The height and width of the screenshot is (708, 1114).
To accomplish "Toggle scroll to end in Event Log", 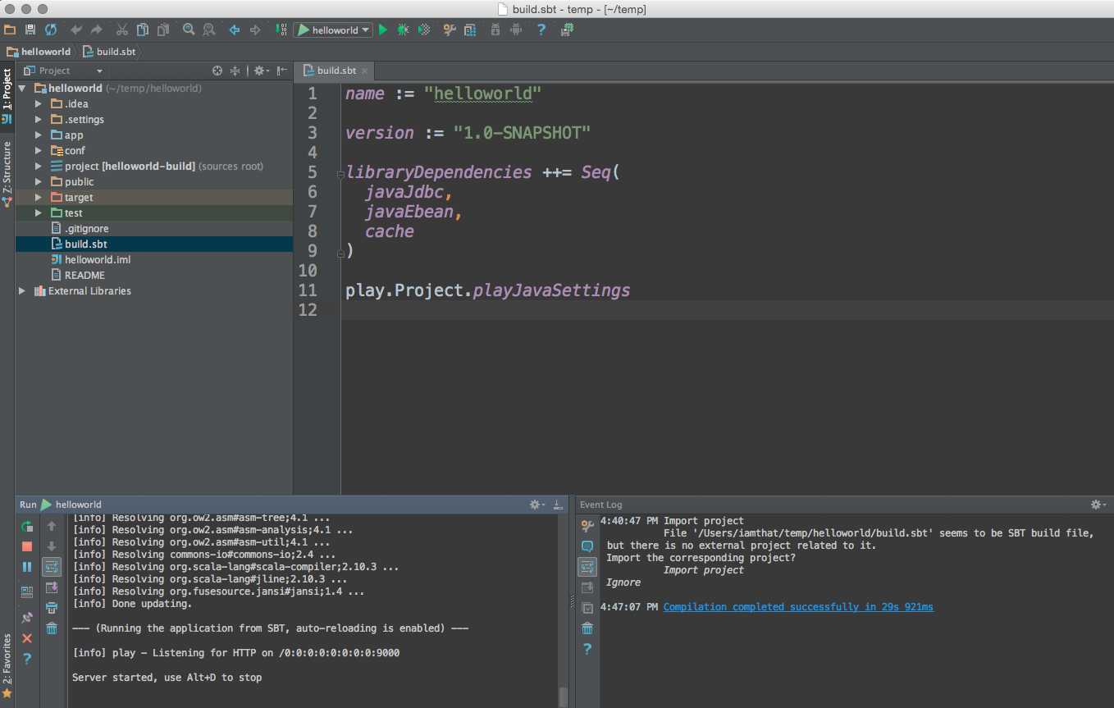I will pos(587,587).
